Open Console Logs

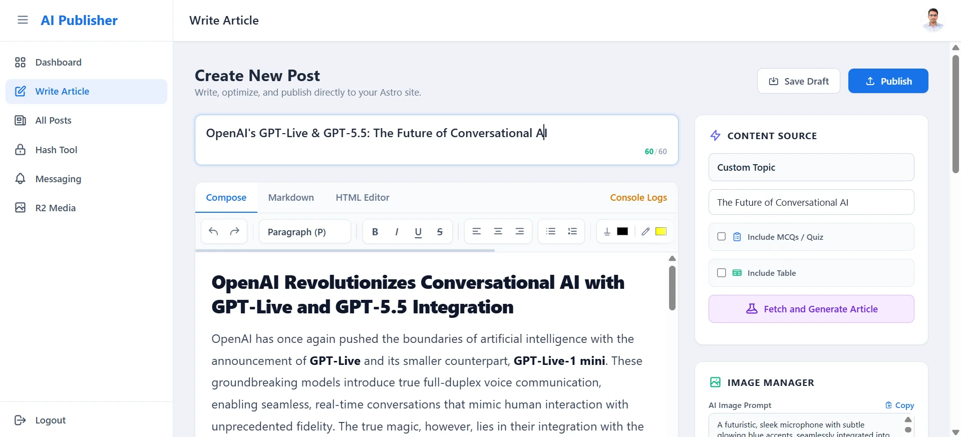[x=638, y=198]
